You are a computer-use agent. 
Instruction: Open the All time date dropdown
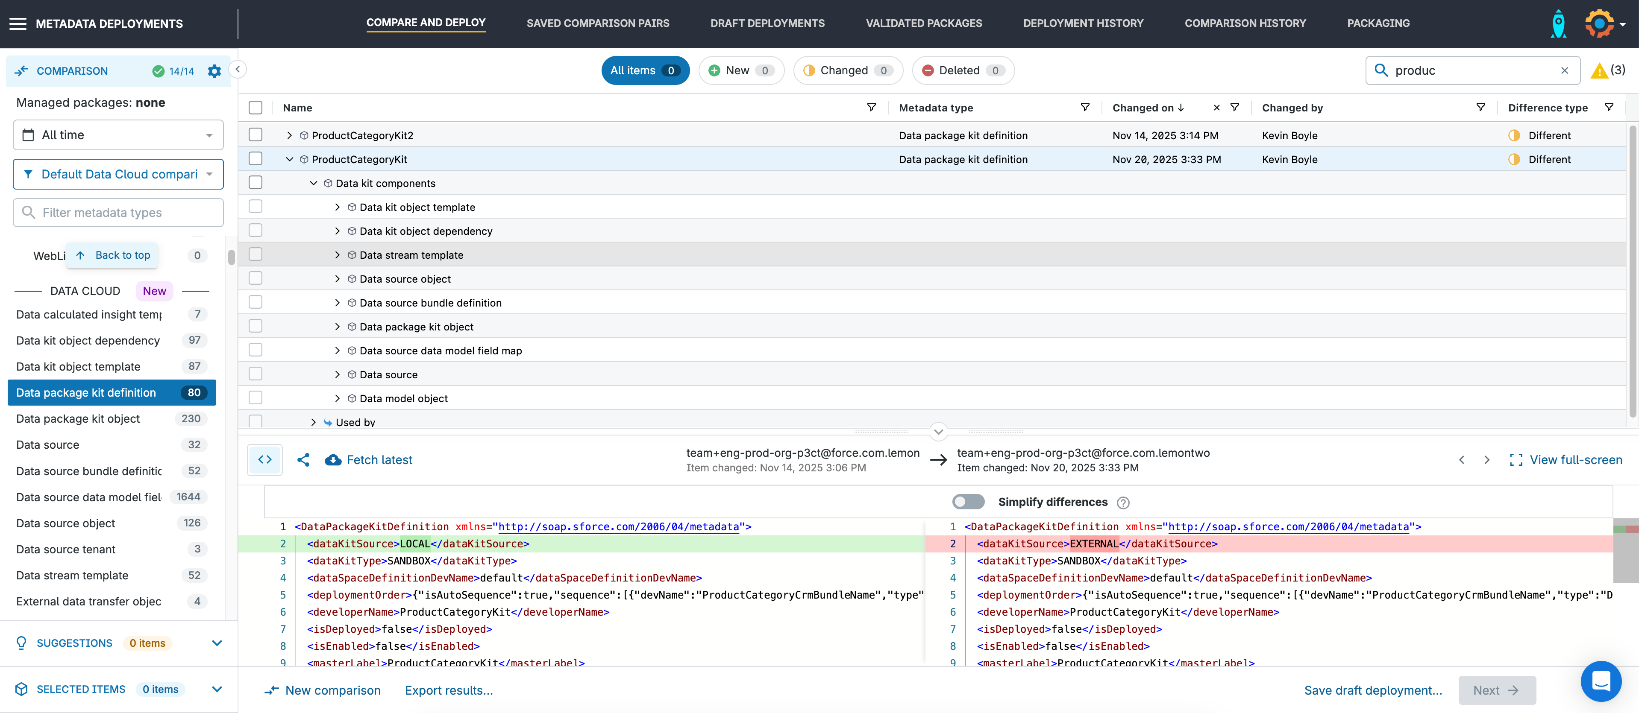[x=118, y=135]
